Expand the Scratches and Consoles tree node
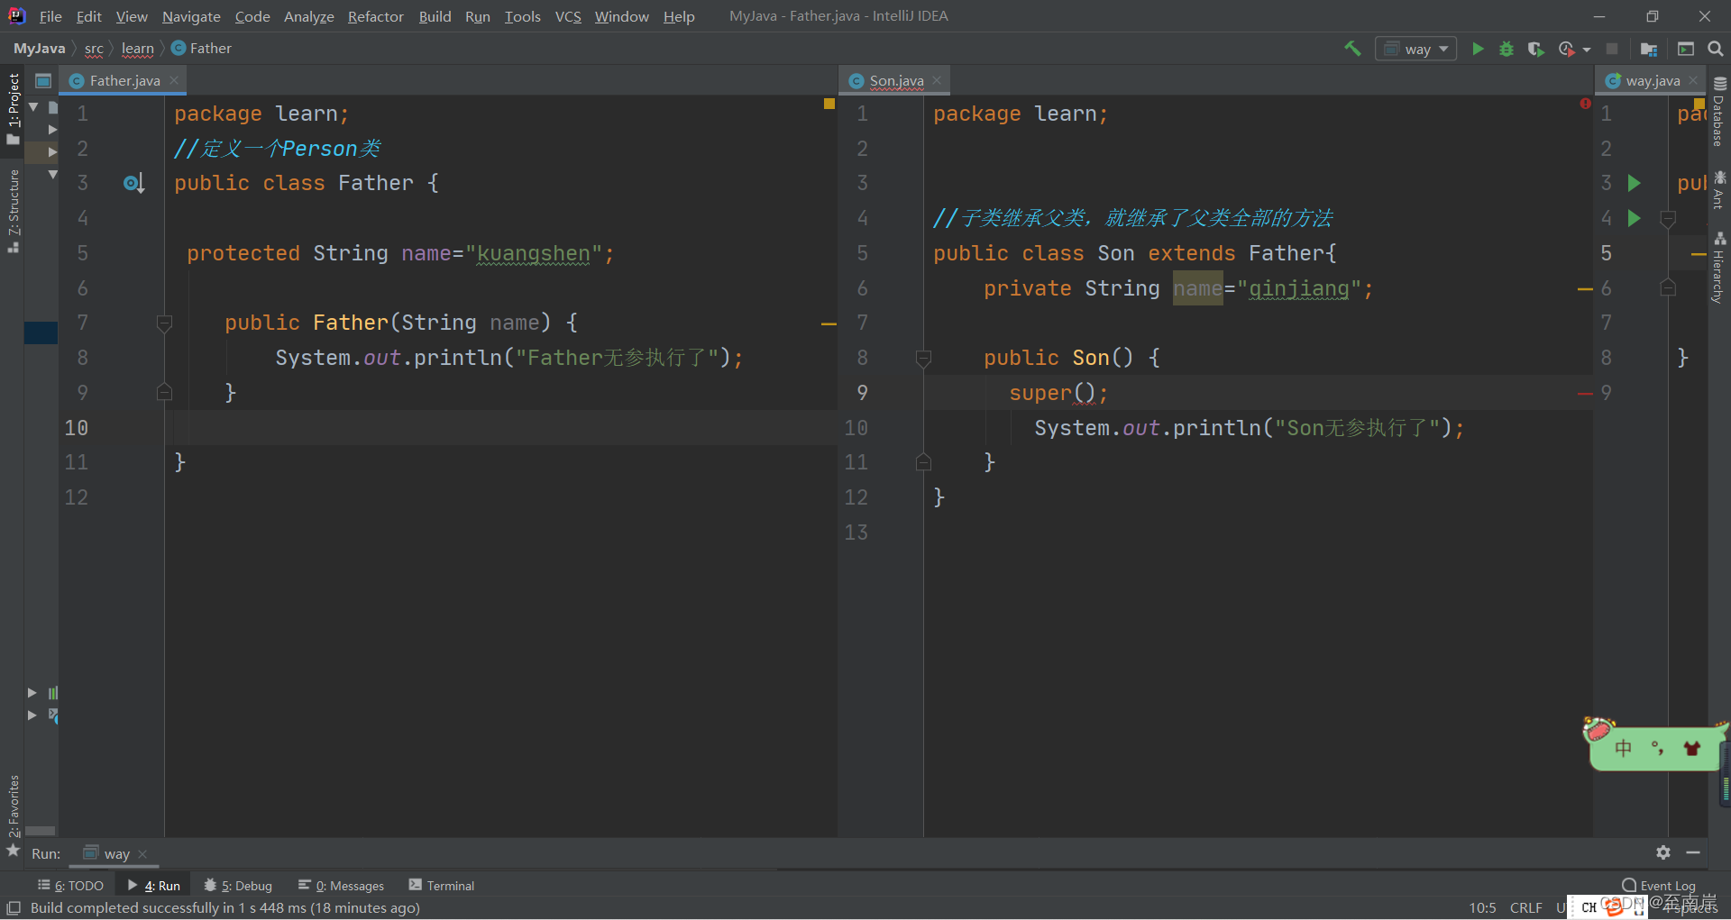This screenshot has height=920, width=1731. (x=32, y=715)
